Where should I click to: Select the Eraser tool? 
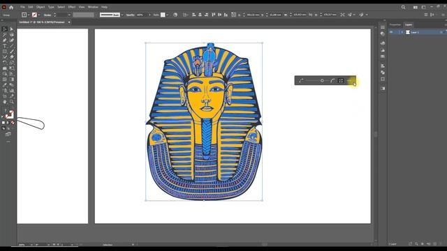click(12, 57)
